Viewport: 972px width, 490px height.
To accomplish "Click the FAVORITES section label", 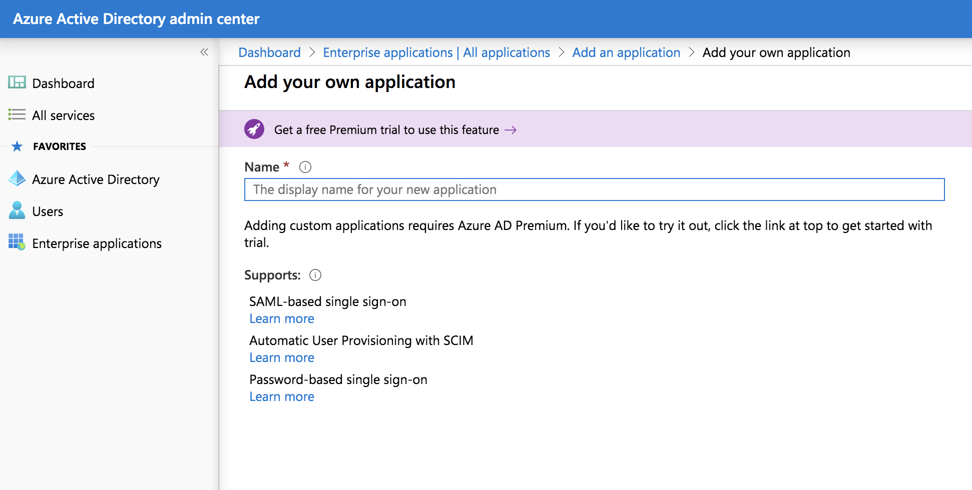I will pyautogui.click(x=60, y=146).
